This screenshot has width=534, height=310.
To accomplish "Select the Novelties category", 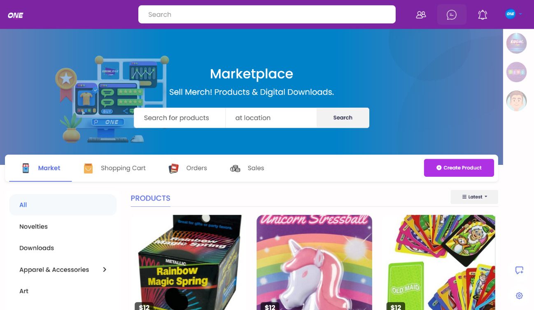I will point(33,227).
